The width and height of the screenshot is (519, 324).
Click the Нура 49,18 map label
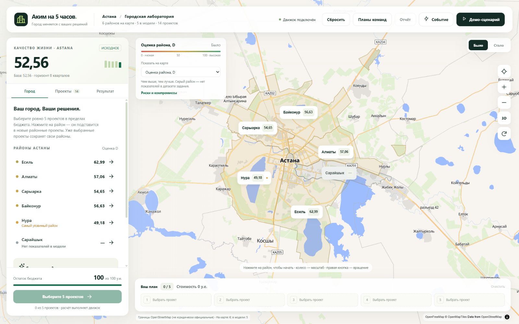(254, 178)
